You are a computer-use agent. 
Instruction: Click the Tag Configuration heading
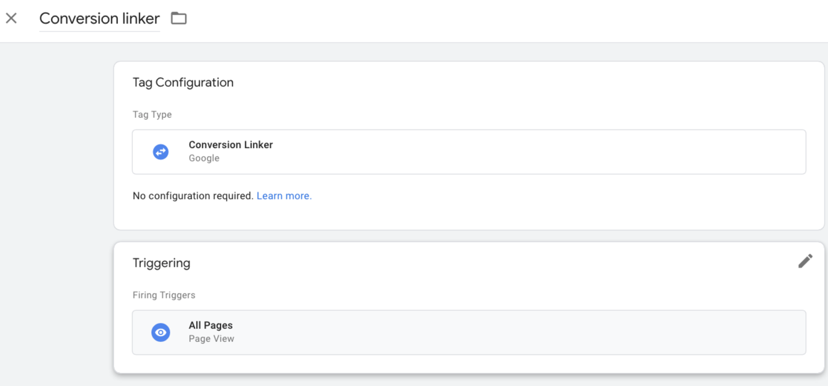[183, 82]
